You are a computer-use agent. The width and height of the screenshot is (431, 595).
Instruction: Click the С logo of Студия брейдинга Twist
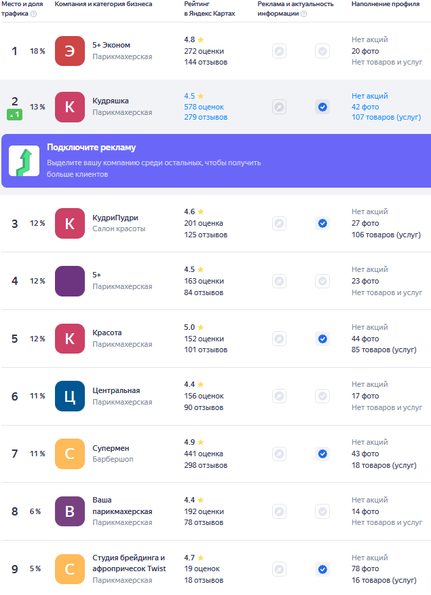click(x=70, y=569)
